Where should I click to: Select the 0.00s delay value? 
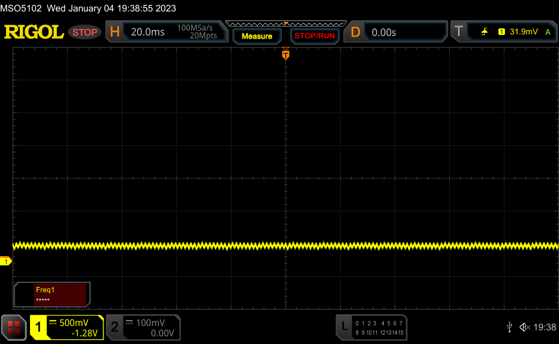coord(384,32)
